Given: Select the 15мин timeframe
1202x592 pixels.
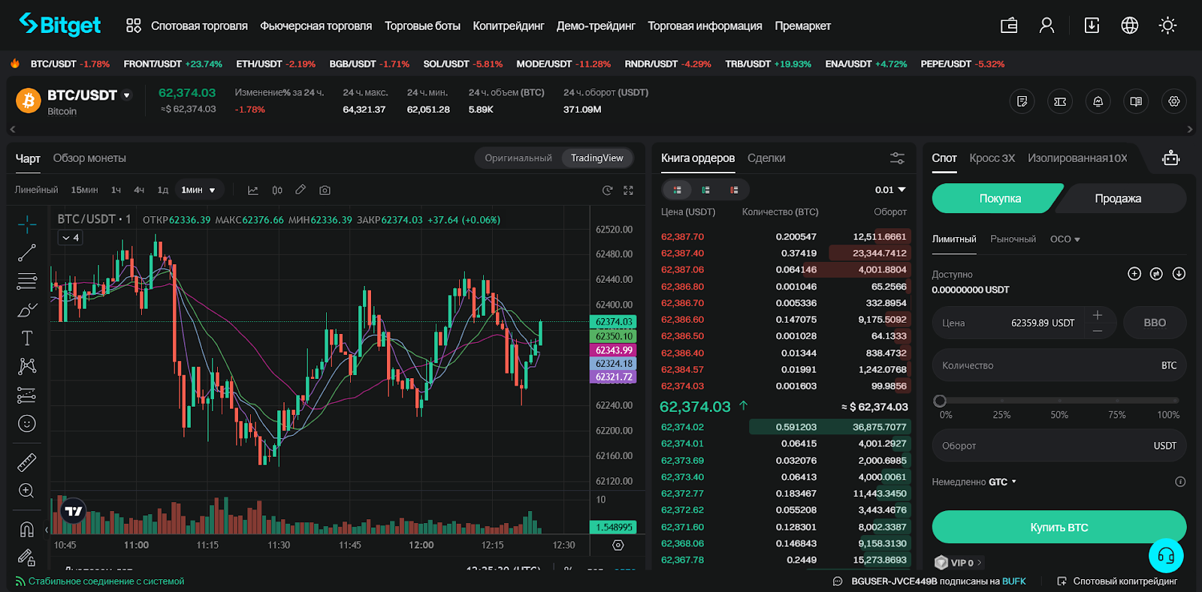Looking at the screenshot, I should [x=84, y=190].
